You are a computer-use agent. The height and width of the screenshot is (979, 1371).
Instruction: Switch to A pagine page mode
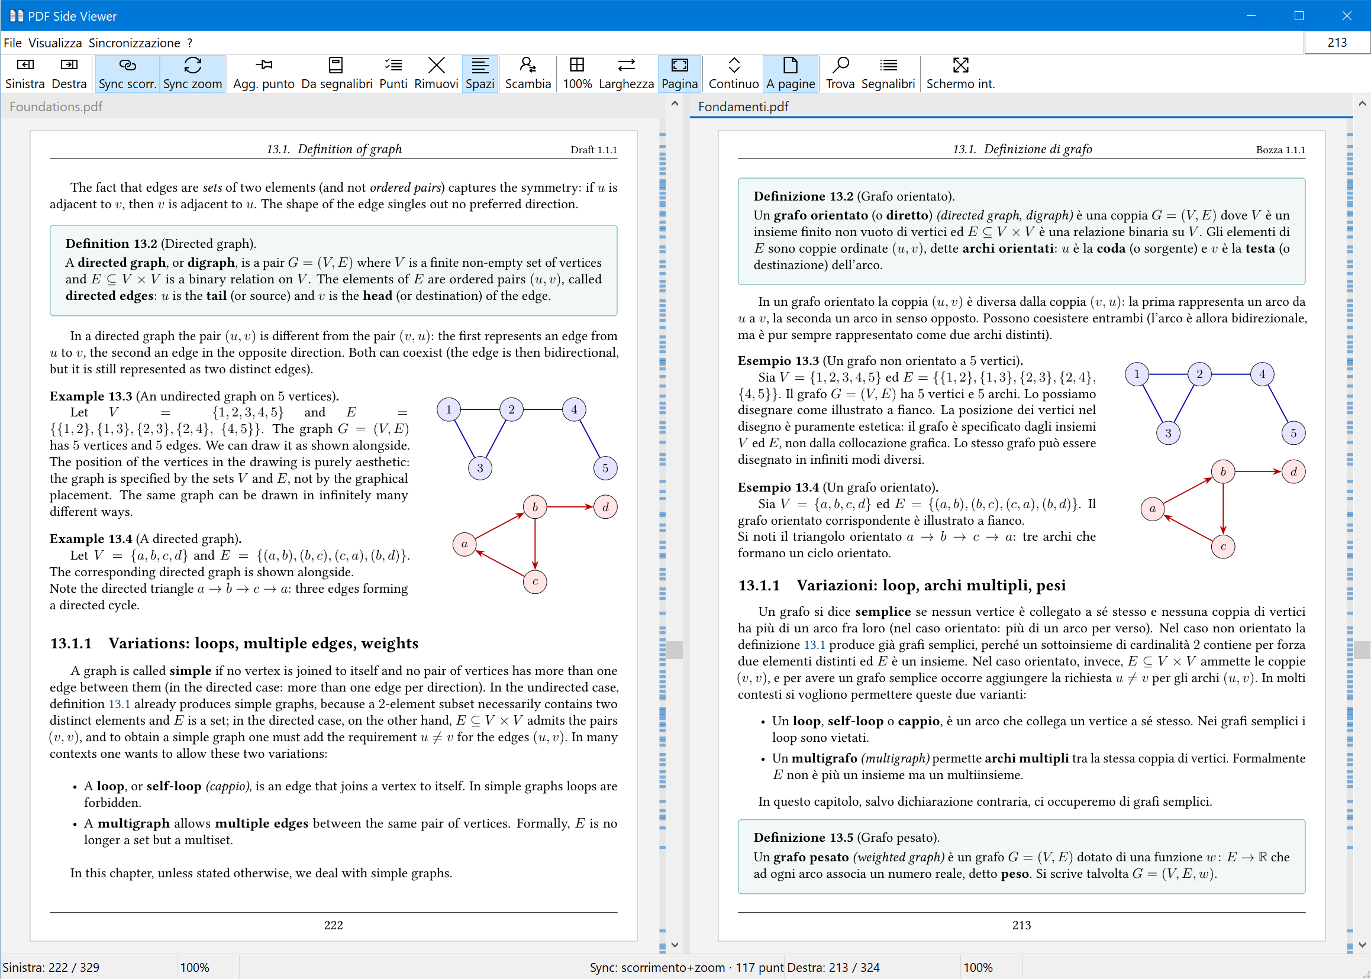tap(791, 73)
